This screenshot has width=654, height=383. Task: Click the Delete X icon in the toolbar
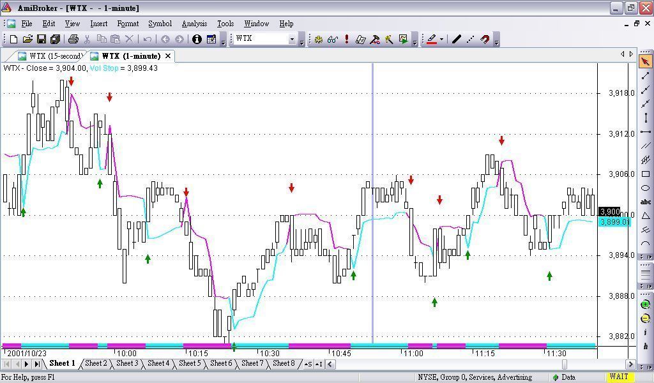point(129,39)
